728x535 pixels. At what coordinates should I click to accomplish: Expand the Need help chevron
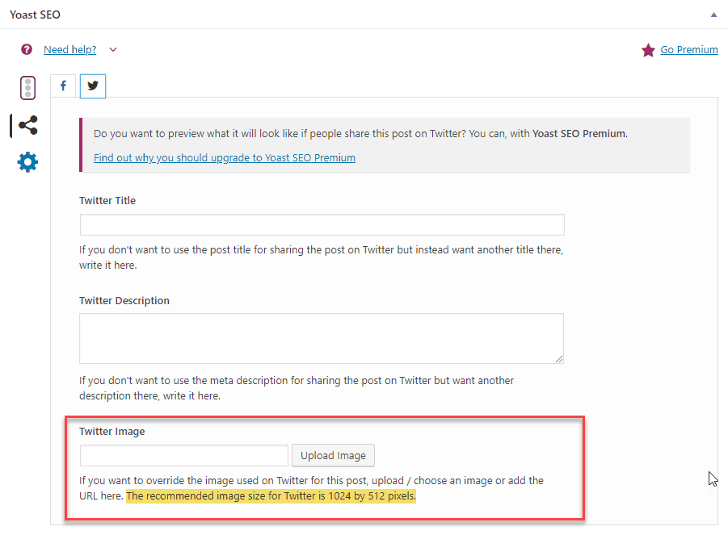(x=113, y=49)
